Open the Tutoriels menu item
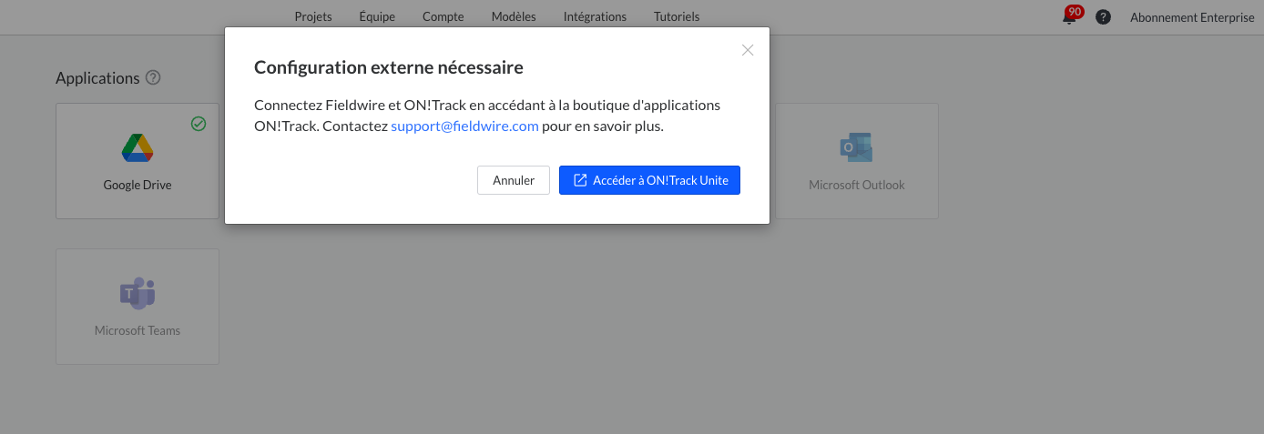This screenshot has width=1264, height=434. click(x=677, y=16)
